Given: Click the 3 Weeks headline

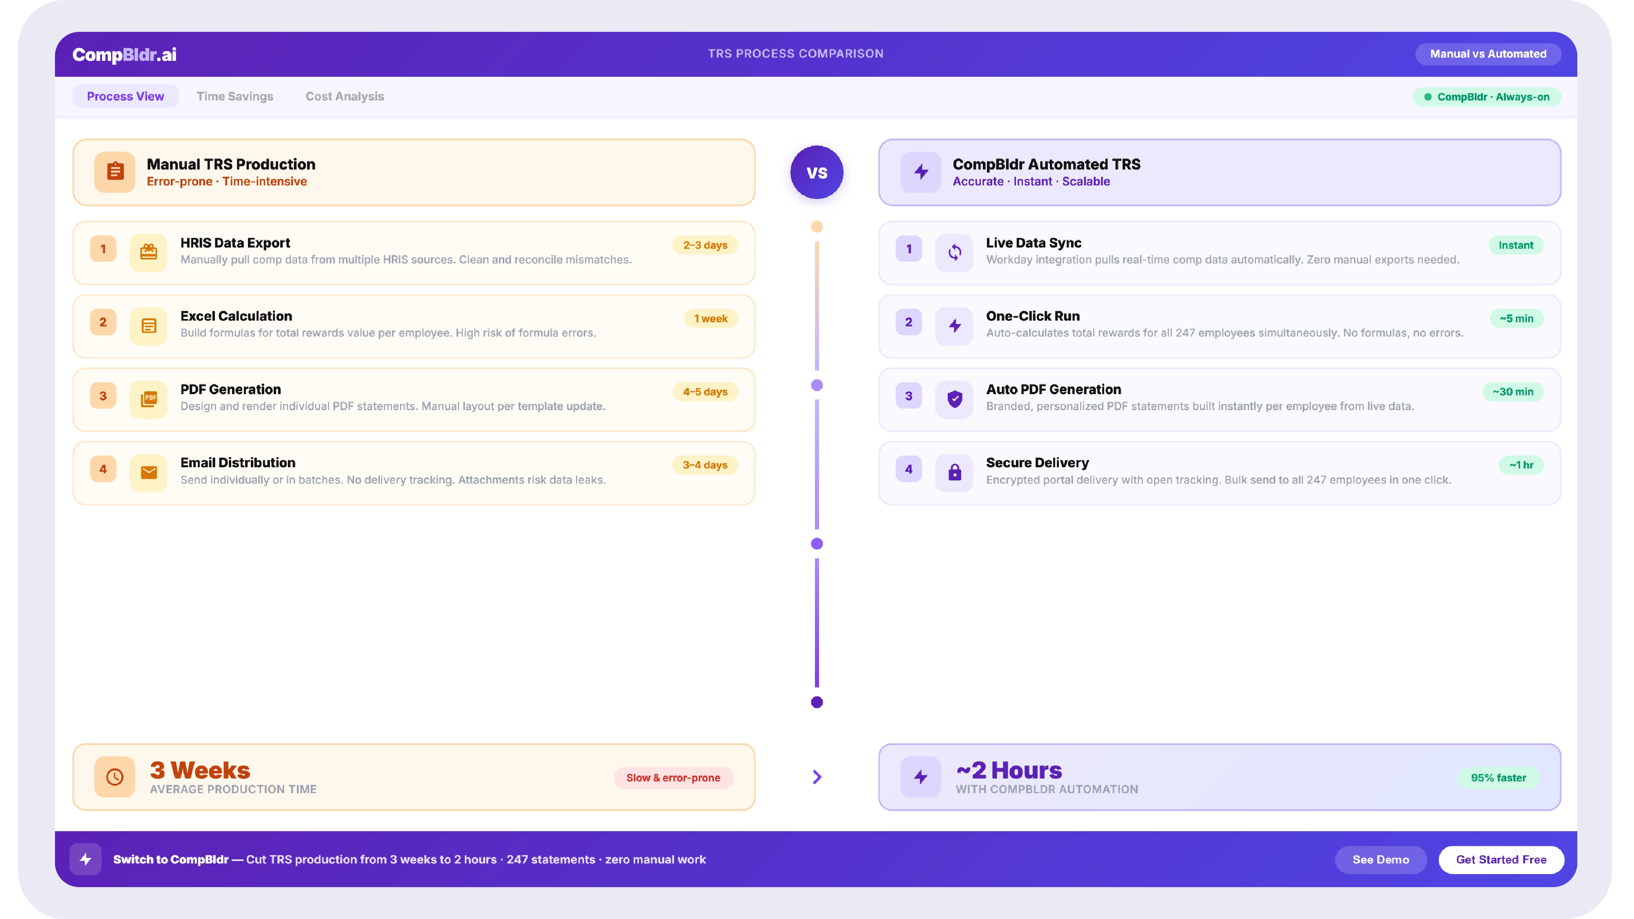Looking at the screenshot, I should [x=200, y=770].
